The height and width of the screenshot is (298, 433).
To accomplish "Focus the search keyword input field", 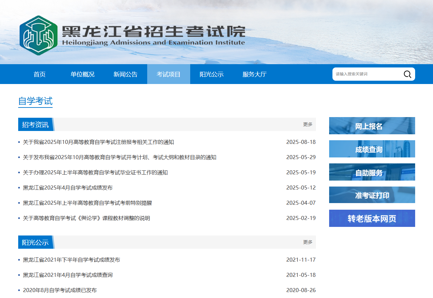I will [x=367, y=74].
